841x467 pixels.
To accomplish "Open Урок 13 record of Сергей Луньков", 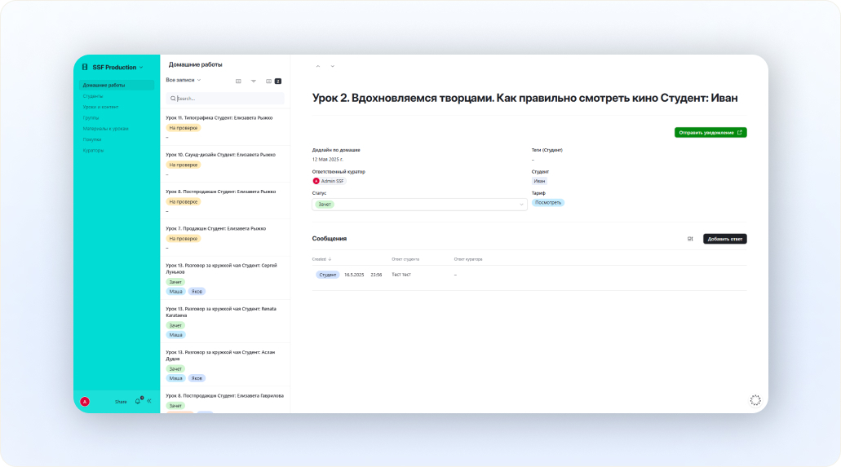I will pos(225,278).
